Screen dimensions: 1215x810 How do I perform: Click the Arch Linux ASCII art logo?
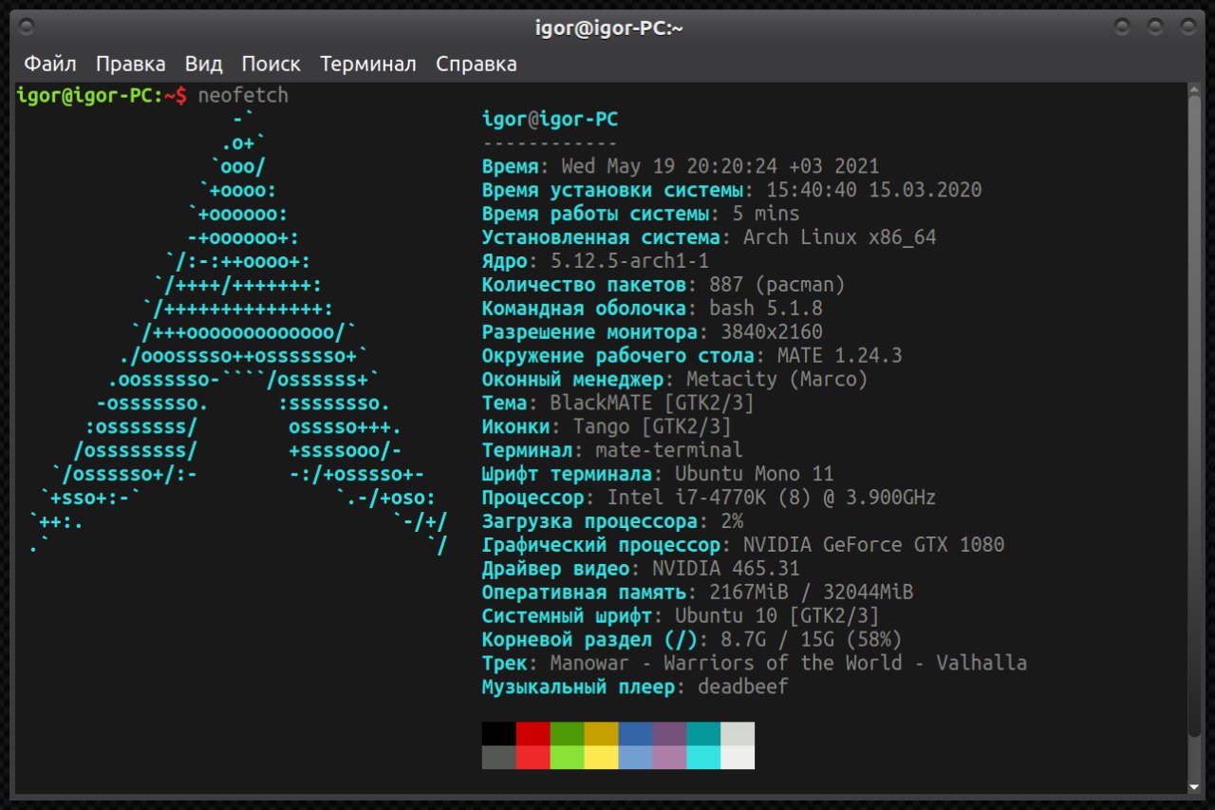(x=237, y=332)
